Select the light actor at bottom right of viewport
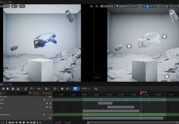 pyautogui.click(x=167, y=76)
